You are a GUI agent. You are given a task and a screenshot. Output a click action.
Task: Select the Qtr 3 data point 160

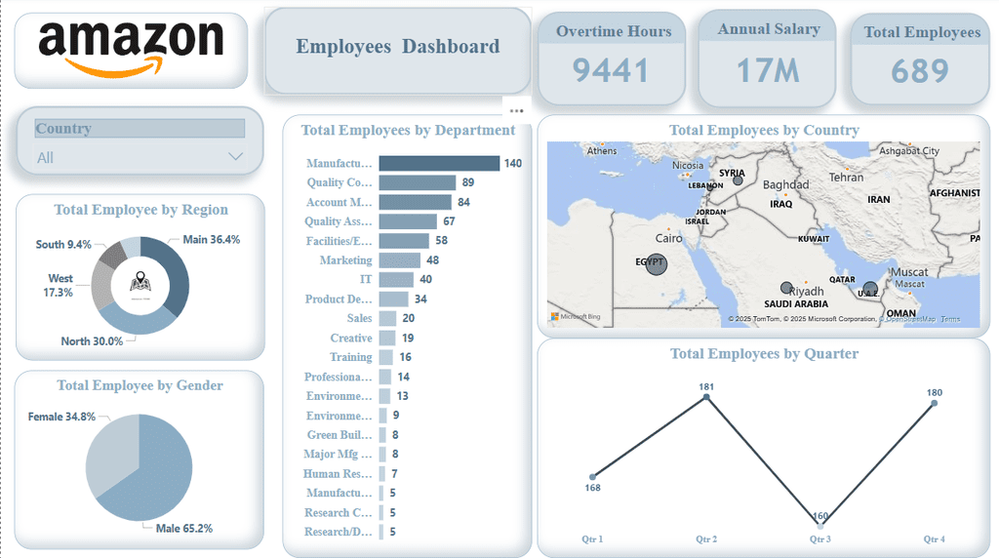point(819,526)
